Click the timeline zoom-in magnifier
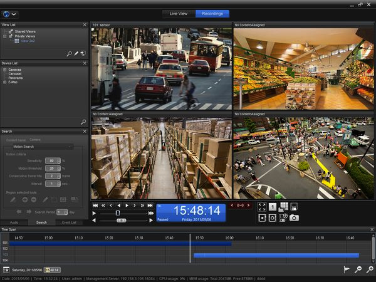This screenshot has width=376, height=282. (370, 269)
